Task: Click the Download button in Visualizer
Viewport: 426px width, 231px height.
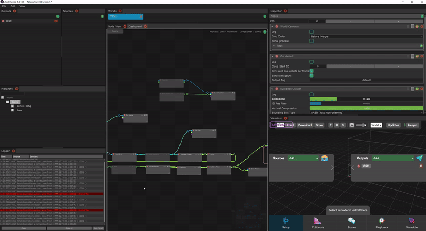Action: coord(305,125)
